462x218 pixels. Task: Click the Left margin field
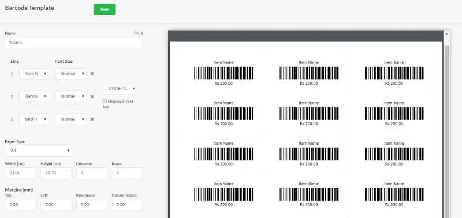click(56, 205)
